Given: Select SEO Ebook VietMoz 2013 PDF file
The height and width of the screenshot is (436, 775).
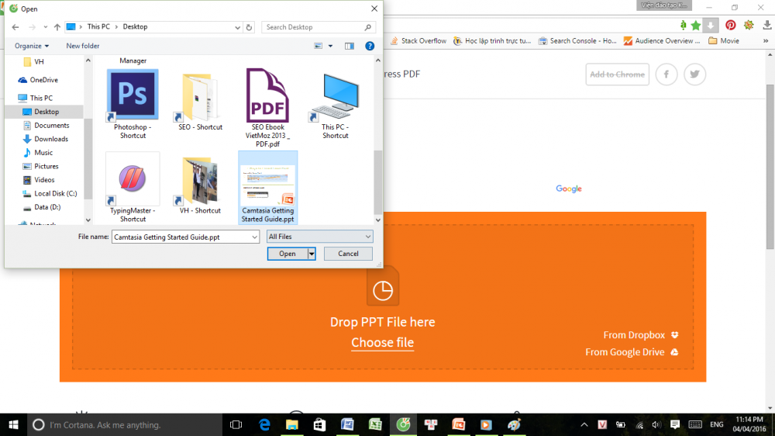Looking at the screenshot, I should click(x=267, y=108).
